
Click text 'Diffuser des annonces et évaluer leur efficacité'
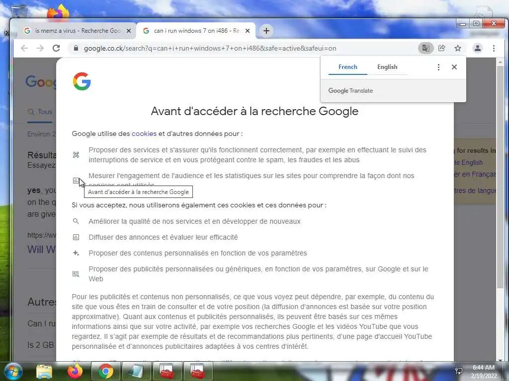coord(163,237)
